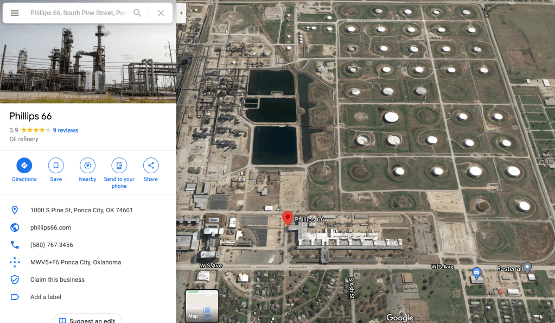555x323 pixels.
Task: Share the Phillips 66 location
Action: (151, 166)
